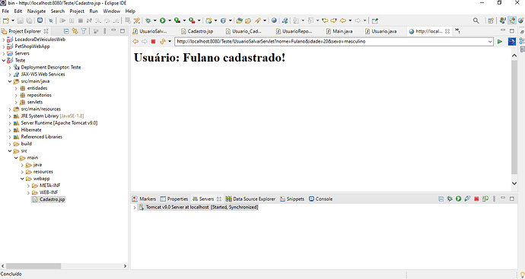Click the Search magnifier icon in toolbar

point(476,21)
